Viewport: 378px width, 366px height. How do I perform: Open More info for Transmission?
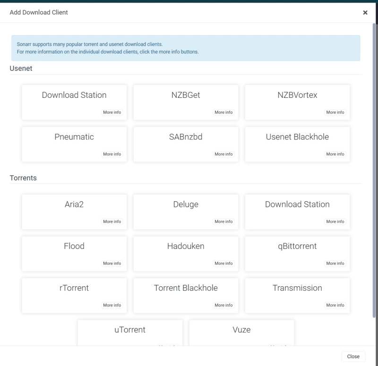coord(335,305)
